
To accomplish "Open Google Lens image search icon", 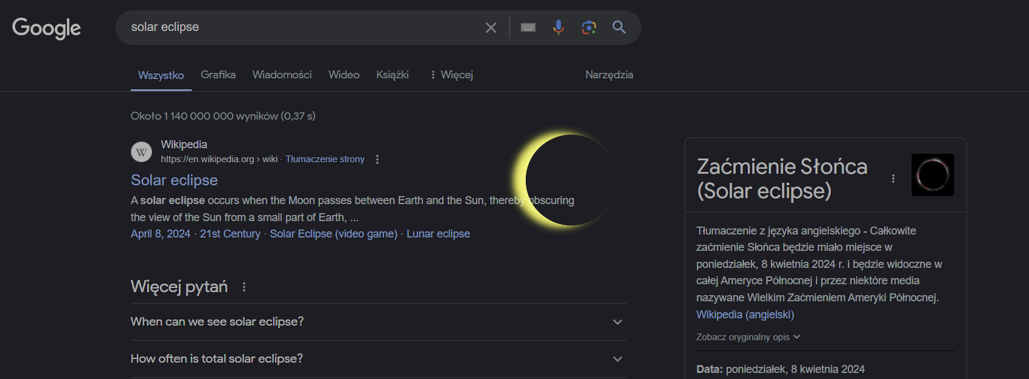I will [588, 27].
